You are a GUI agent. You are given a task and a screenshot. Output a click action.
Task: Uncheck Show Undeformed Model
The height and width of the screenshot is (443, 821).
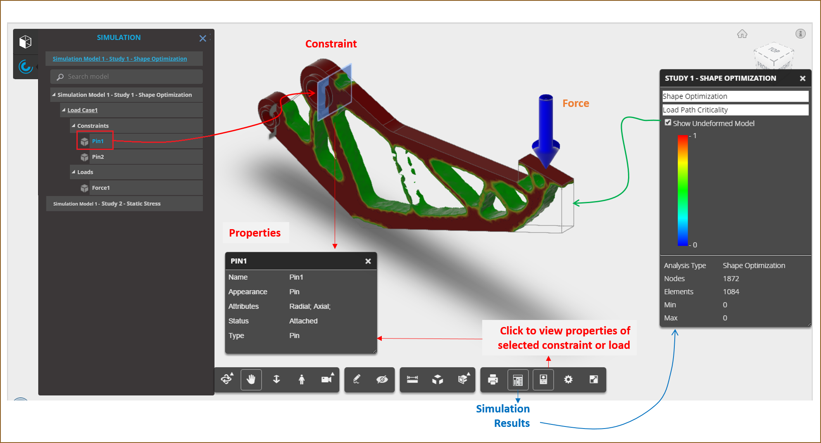[x=668, y=122]
